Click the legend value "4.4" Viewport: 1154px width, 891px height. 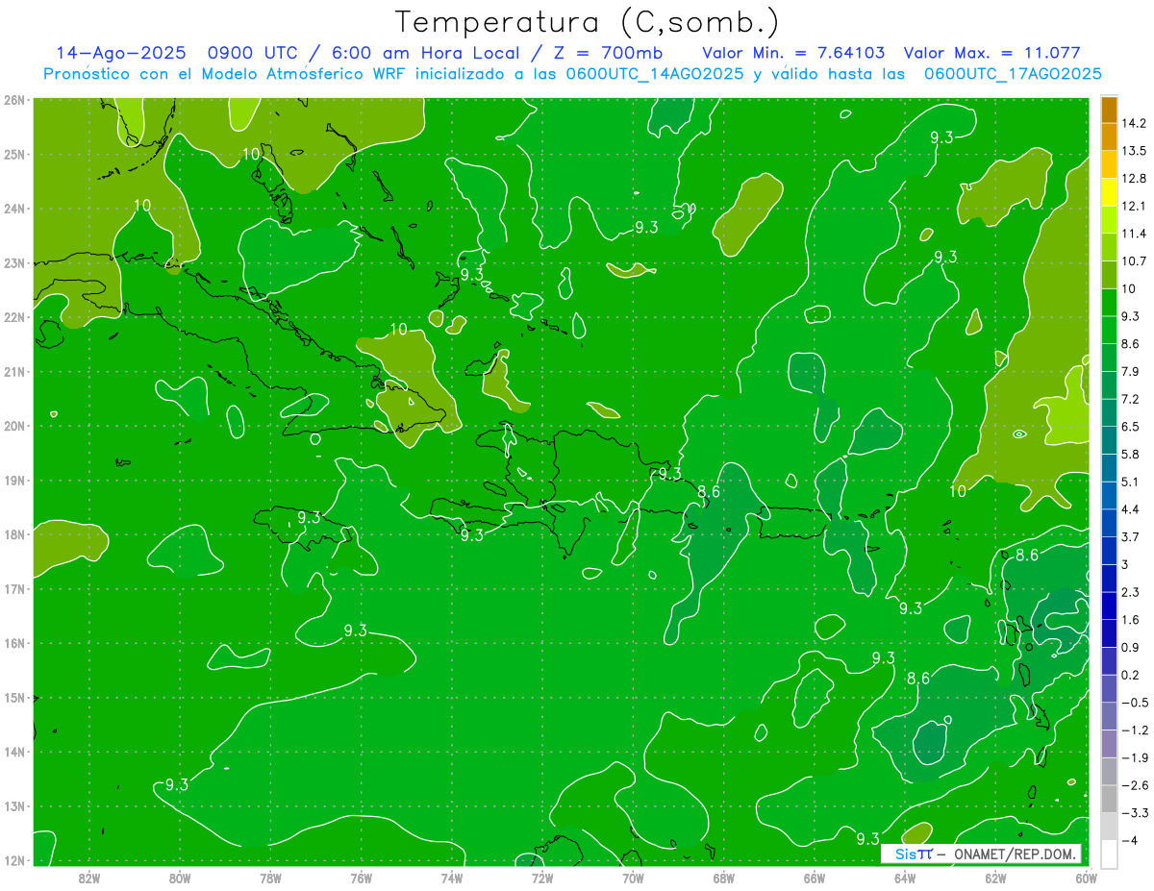[1130, 509]
